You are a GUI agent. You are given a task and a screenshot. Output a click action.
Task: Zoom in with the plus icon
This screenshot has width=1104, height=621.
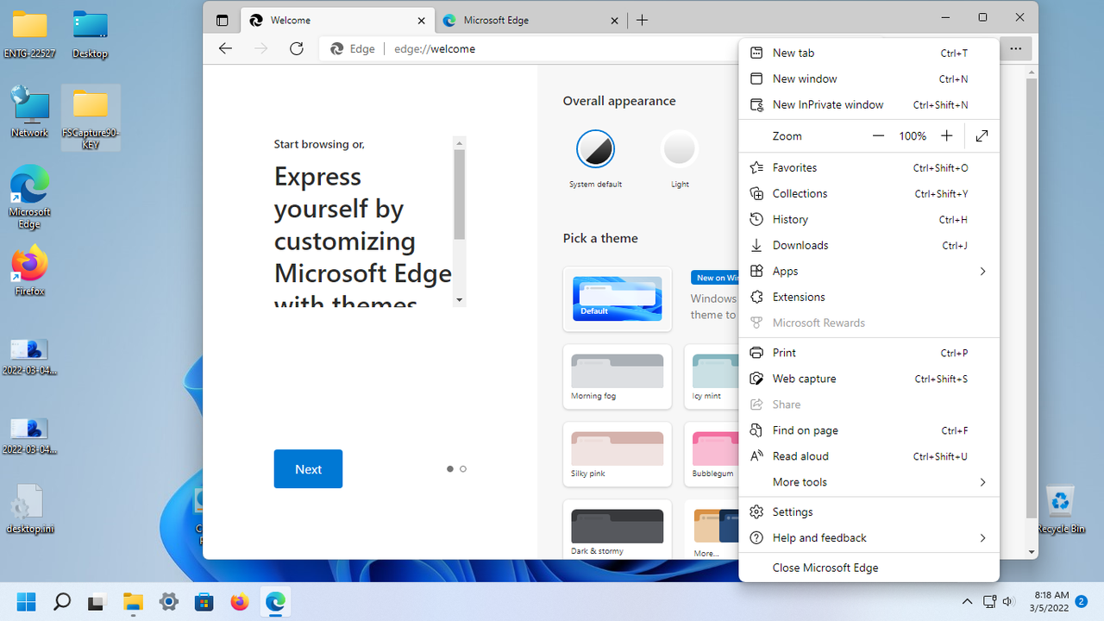coord(947,135)
